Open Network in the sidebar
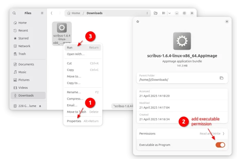Viewport: 237px width, 159px height. tap(28, 46)
